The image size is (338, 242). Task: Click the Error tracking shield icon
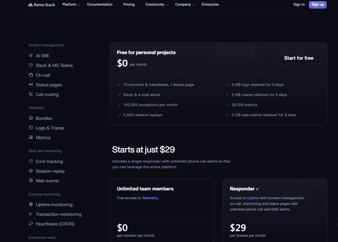tap(31, 161)
